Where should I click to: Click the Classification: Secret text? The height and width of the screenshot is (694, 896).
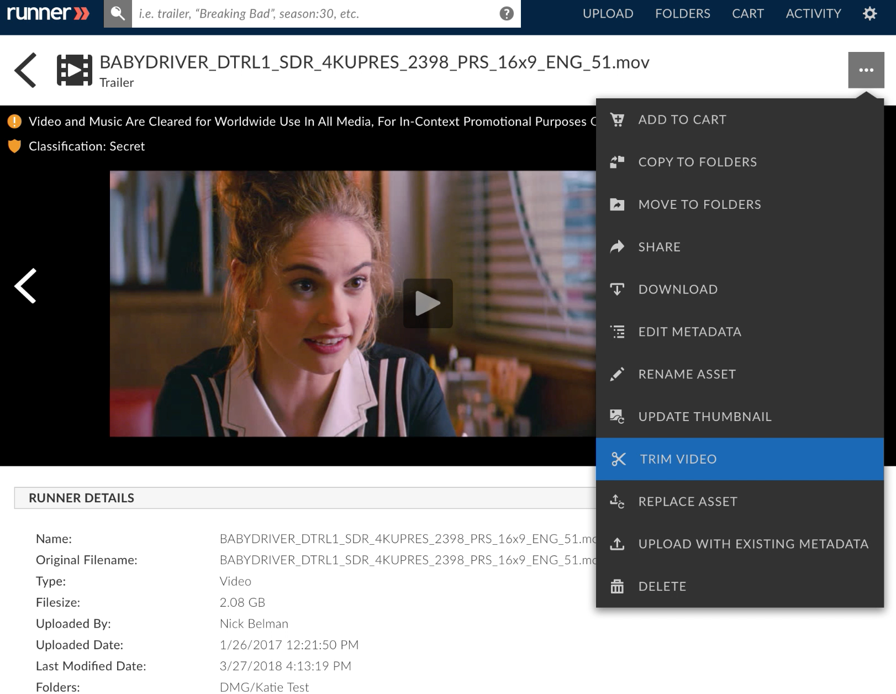click(x=87, y=146)
